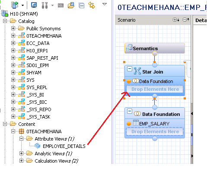The image size is (207, 170).
Task: Expand the ECC_DATA schema
Action: coord(13,43)
